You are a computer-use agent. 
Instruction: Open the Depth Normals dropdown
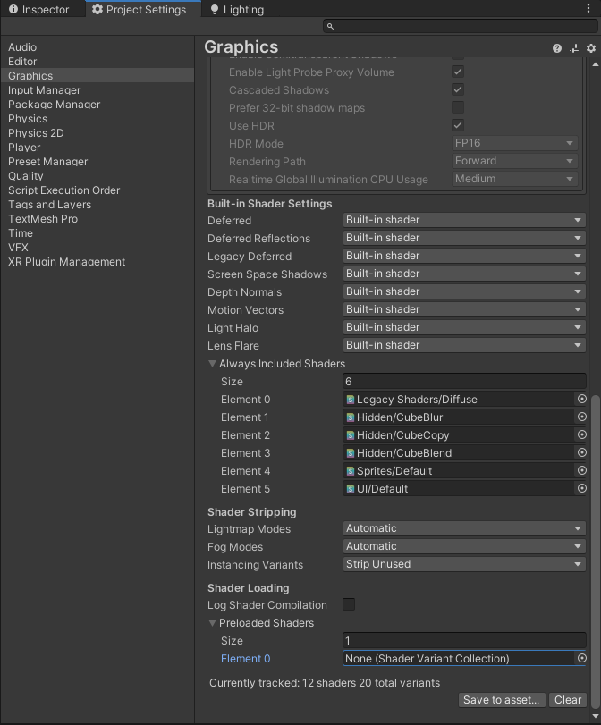click(464, 291)
